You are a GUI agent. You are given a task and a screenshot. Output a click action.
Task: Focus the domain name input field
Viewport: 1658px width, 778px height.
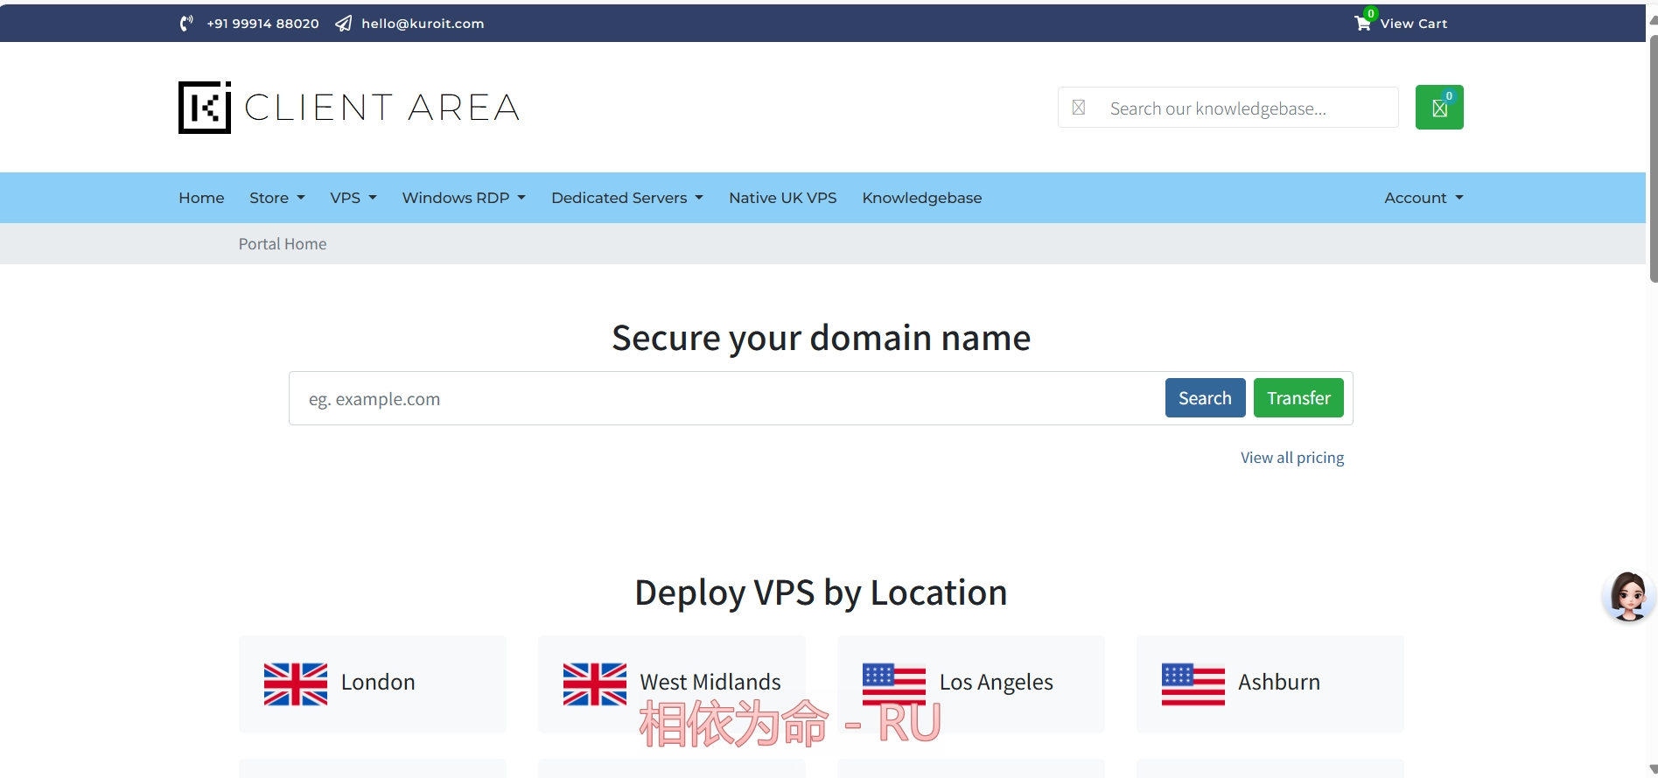coord(726,399)
